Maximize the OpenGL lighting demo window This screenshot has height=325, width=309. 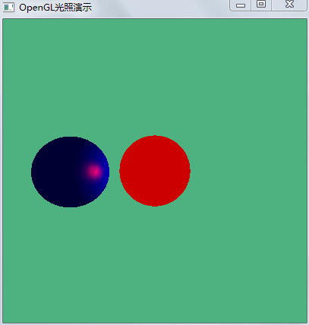point(261,5)
